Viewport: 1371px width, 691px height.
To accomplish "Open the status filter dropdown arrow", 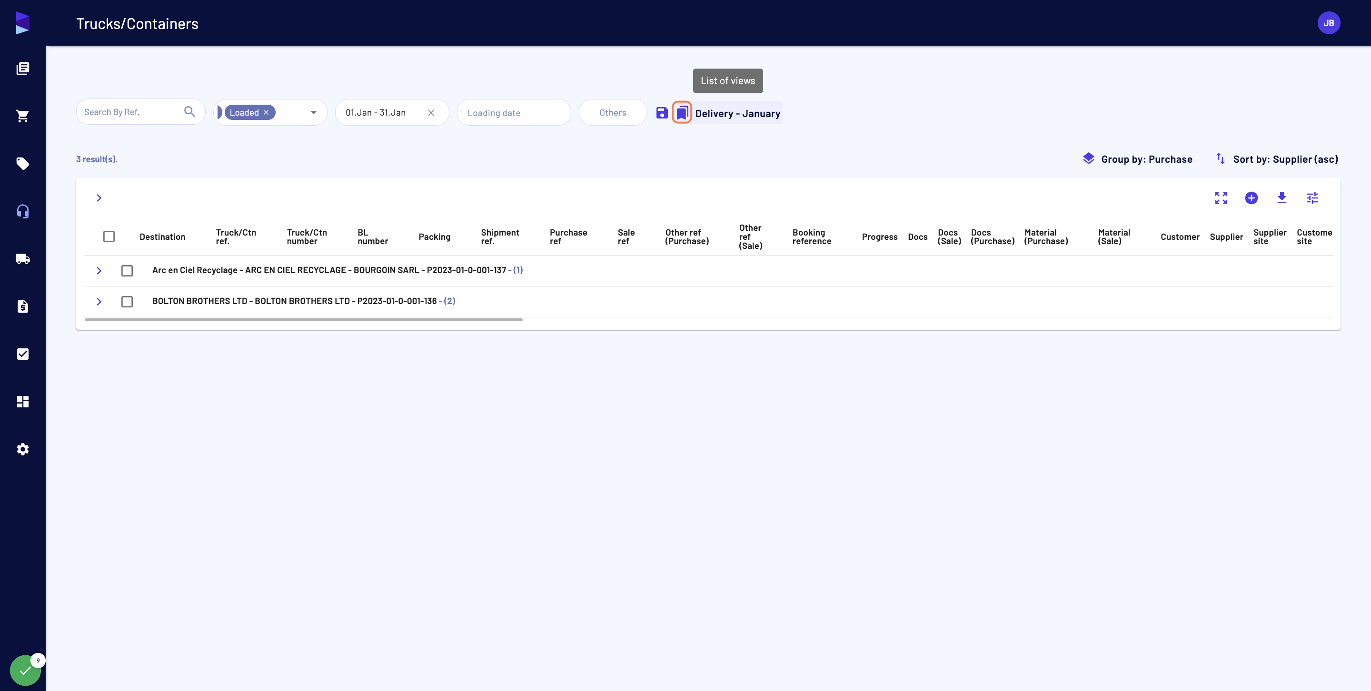I will (314, 112).
